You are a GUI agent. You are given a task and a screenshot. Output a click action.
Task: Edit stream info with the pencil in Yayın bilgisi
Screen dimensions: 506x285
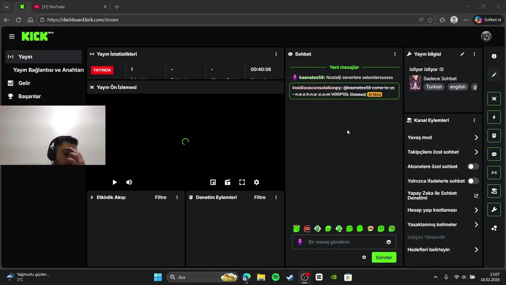(x=463, y=54)
